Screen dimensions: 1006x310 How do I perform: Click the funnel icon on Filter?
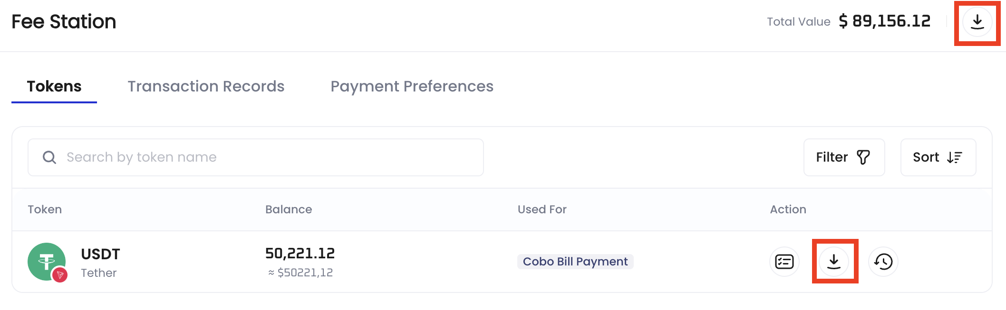tap(863, 157)
